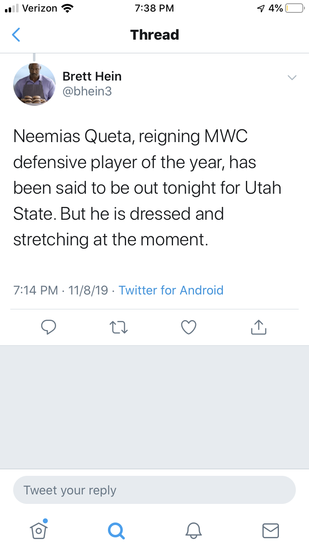Tap the status bar clock 7:38 PM
The image size is (309, 551).
click(154, 8)
